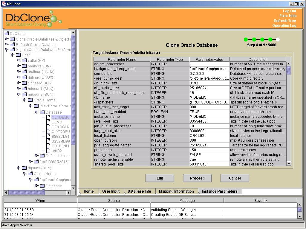This screenshot has width=306, height=229.
Task: Expand the bhangra (IBM) host node
Action: [x=19, y=66]
